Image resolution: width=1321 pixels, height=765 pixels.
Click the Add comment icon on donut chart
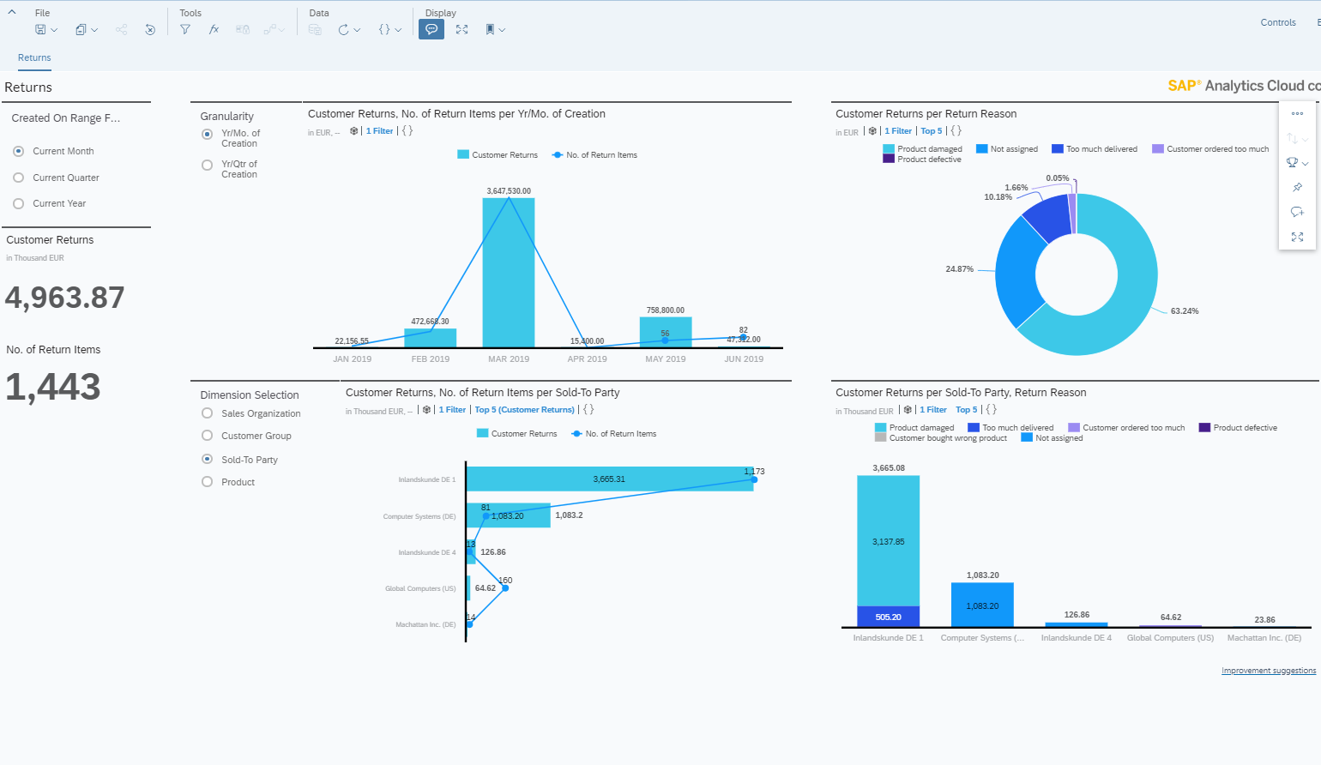(x=1297, y=212)
